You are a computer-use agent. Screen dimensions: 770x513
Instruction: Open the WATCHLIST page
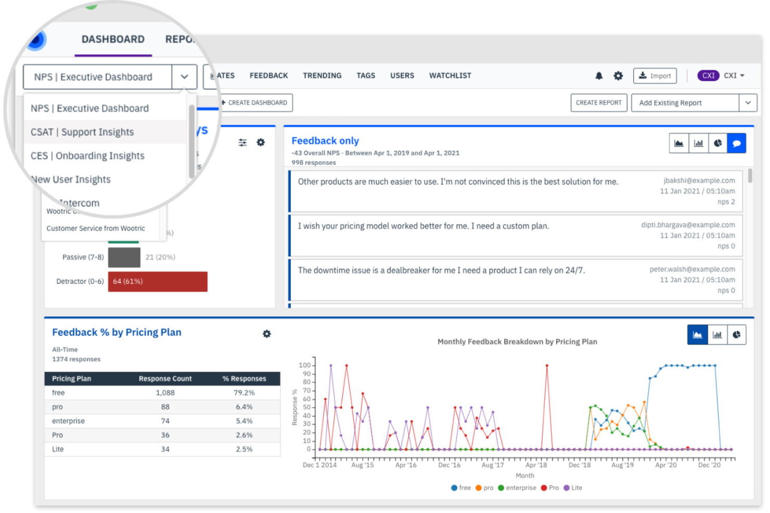tap(450, 76)
